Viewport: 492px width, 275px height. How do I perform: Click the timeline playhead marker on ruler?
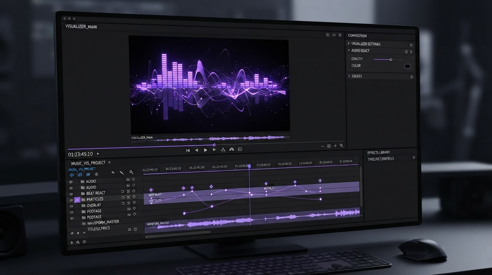(x=249, y=166)
